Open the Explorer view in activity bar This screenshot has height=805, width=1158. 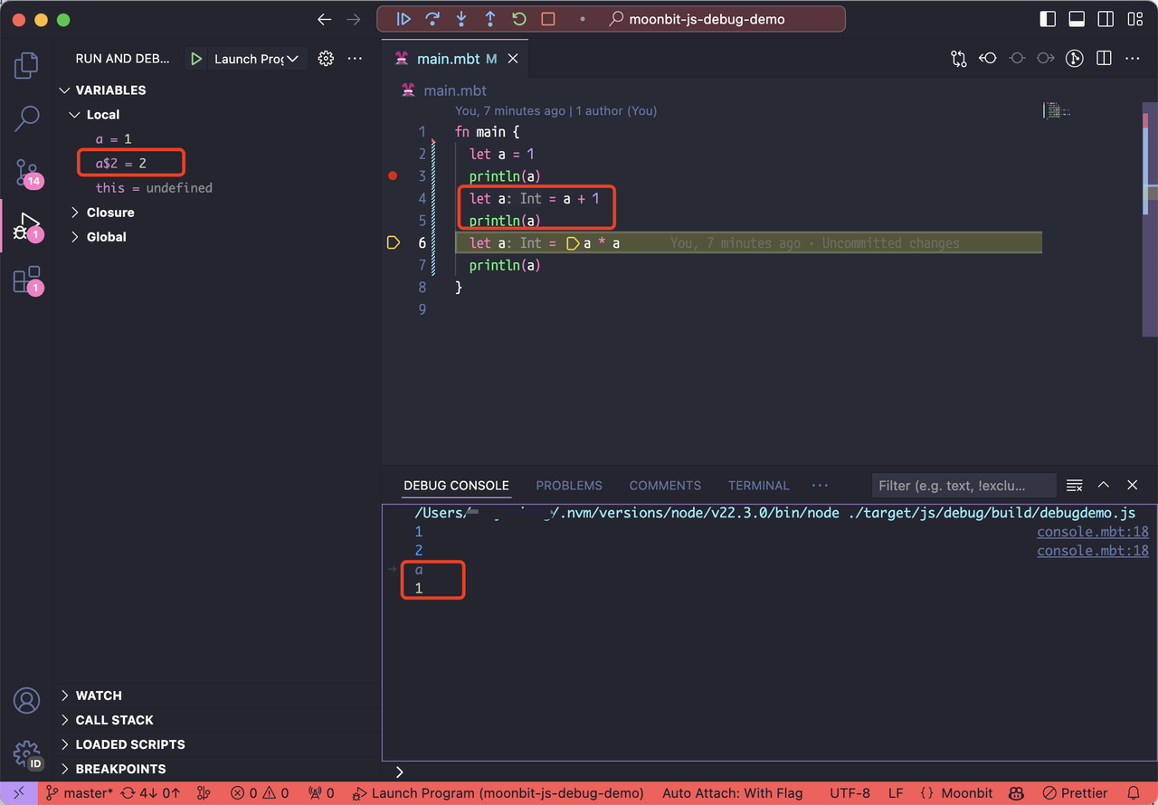[x=27, y=65]
